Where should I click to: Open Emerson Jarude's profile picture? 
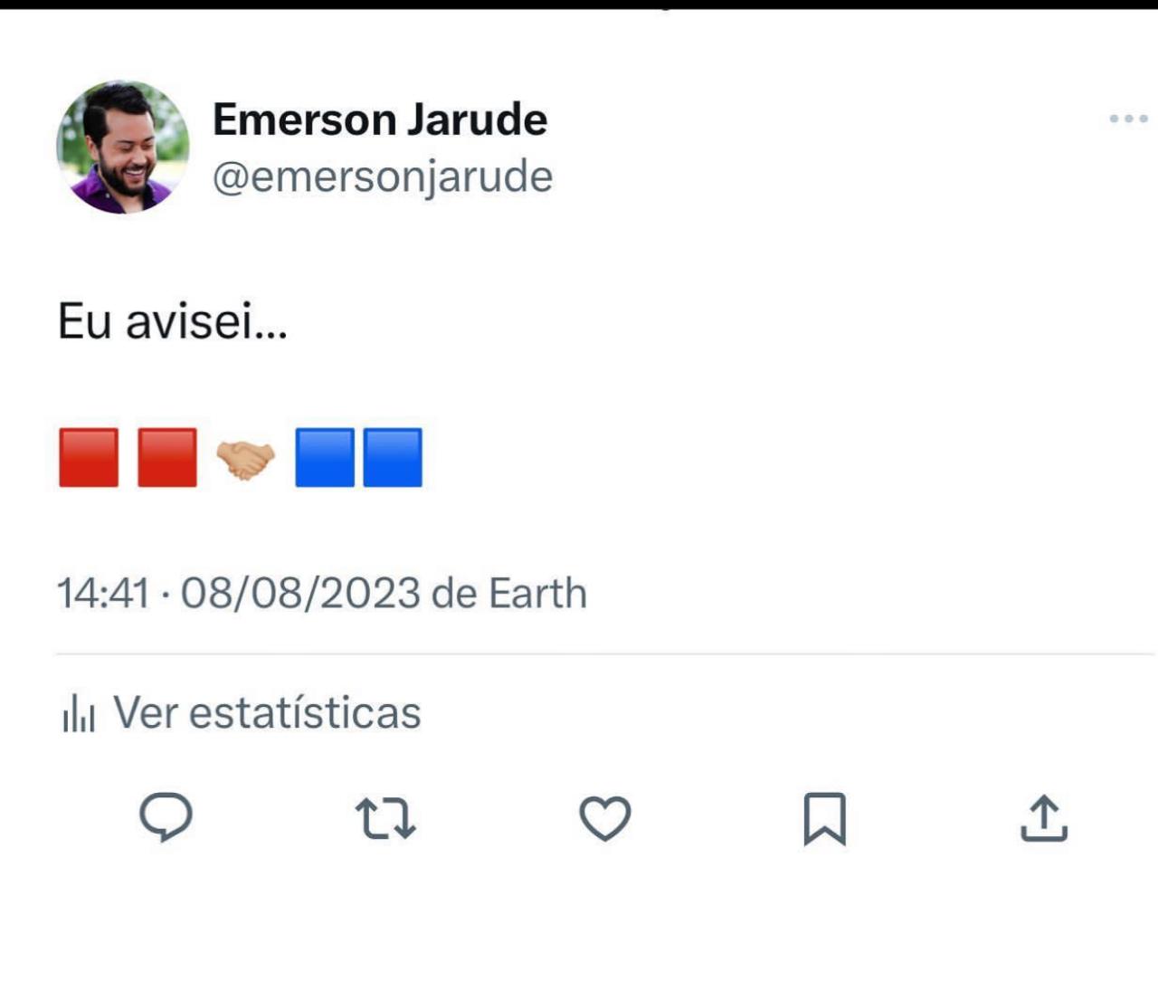[x=123, y=148]
